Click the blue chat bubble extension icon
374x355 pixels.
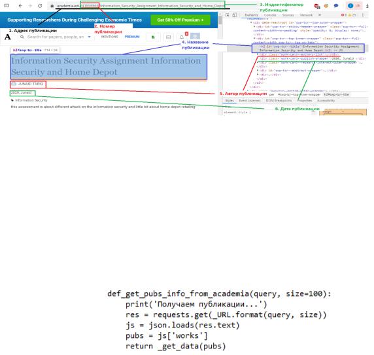[x=336, y=5]
